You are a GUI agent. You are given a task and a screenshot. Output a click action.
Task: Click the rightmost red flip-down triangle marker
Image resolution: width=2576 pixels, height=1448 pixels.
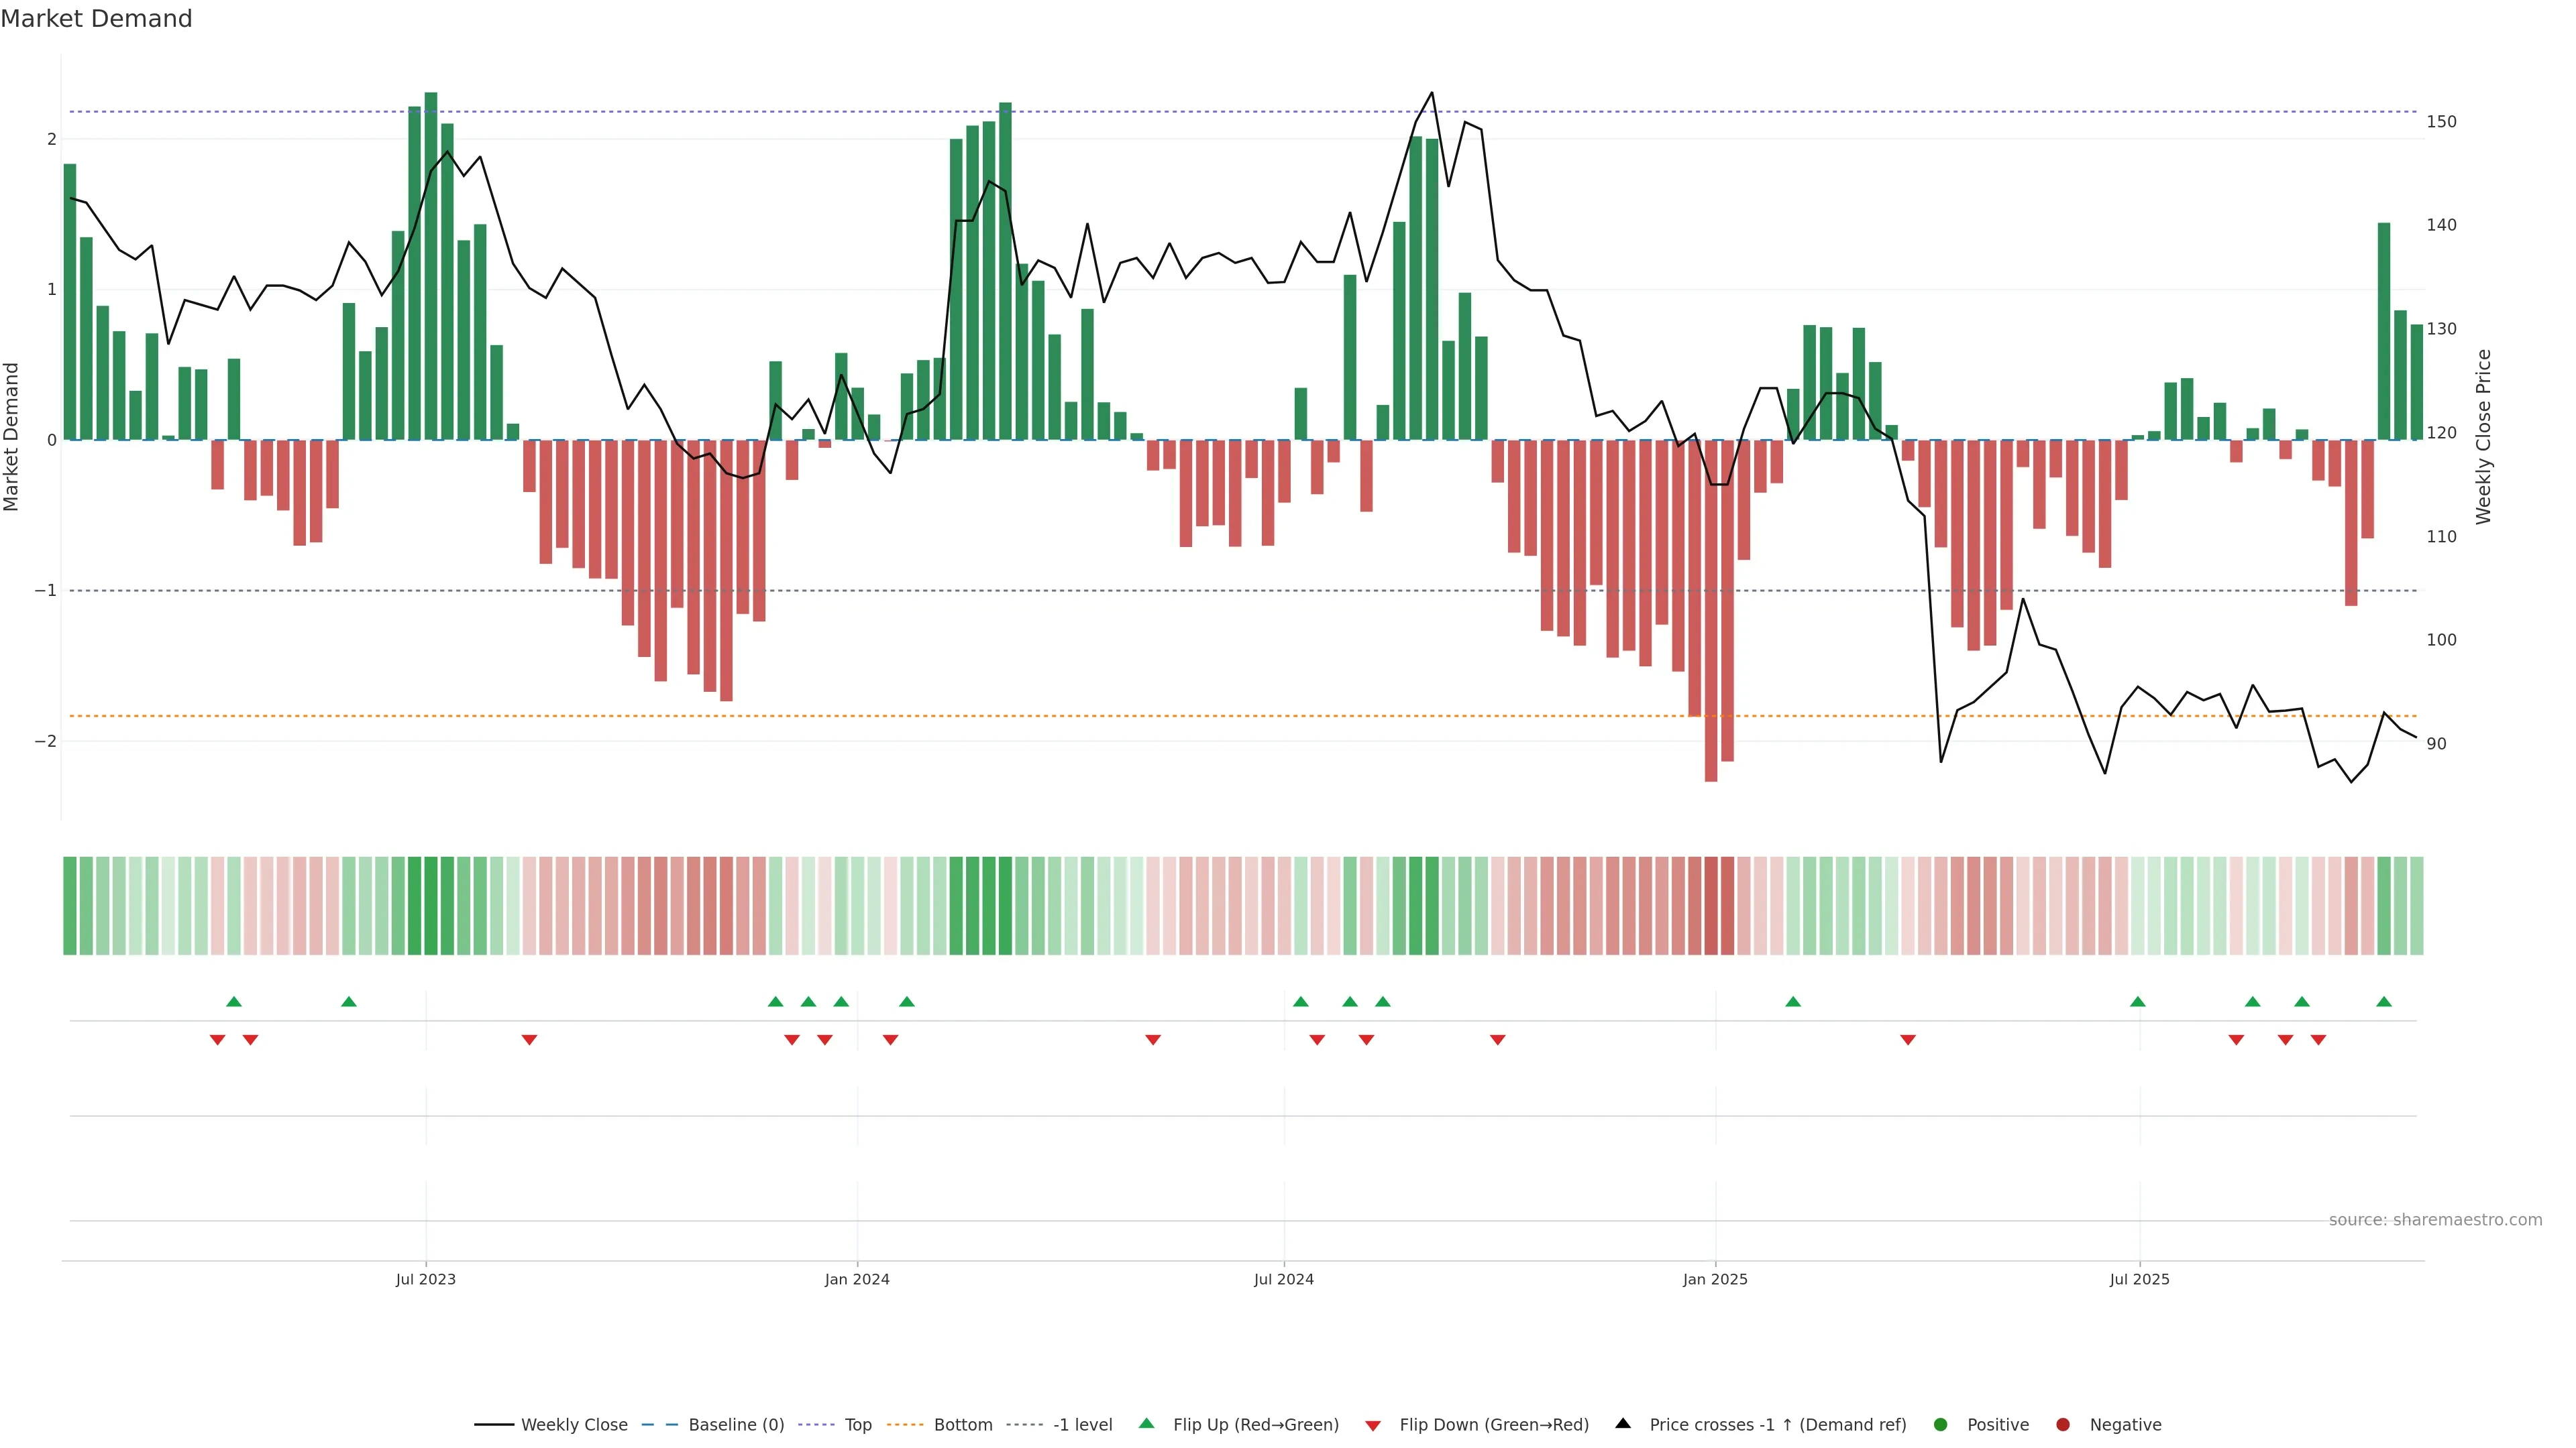2318,1040
